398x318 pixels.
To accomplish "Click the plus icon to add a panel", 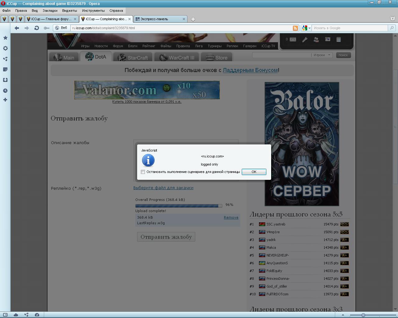I will (x=5, y=100).
